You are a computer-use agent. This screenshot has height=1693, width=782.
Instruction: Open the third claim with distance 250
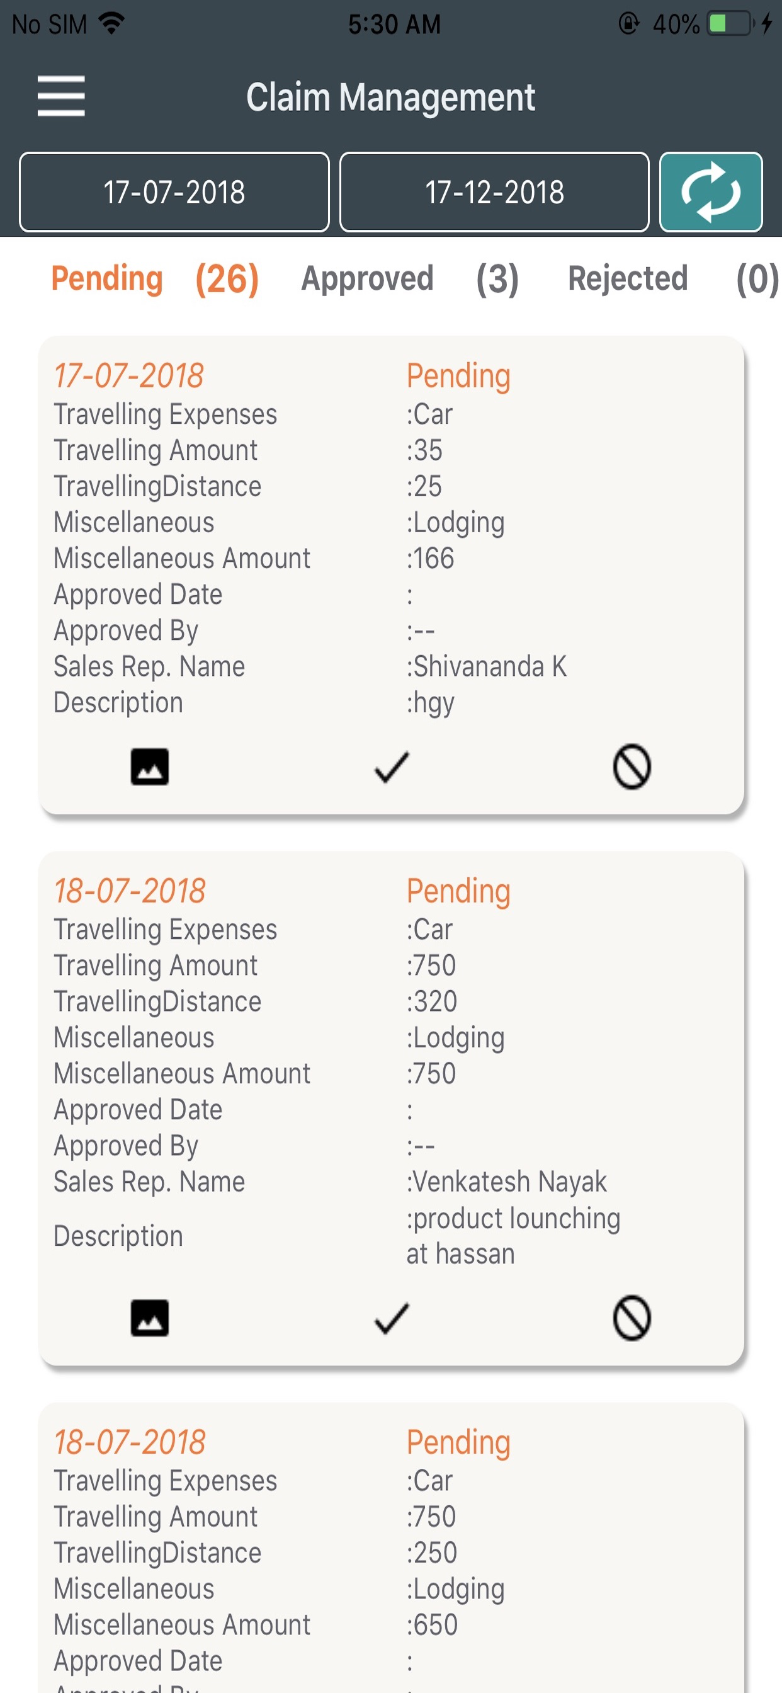pyautogui.click(x=392, y=1548)
